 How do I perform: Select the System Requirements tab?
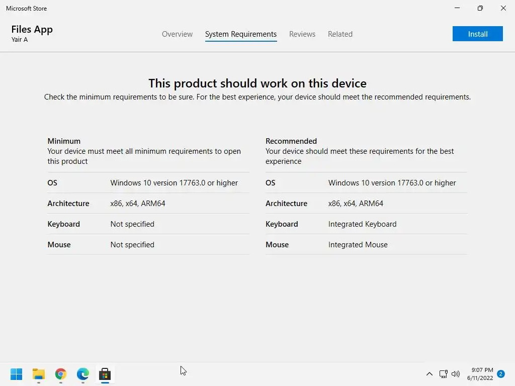click(241, 34)
